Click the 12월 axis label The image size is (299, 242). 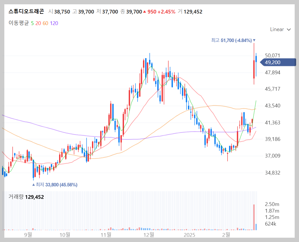pyautogui.click(x=149, y=235)
